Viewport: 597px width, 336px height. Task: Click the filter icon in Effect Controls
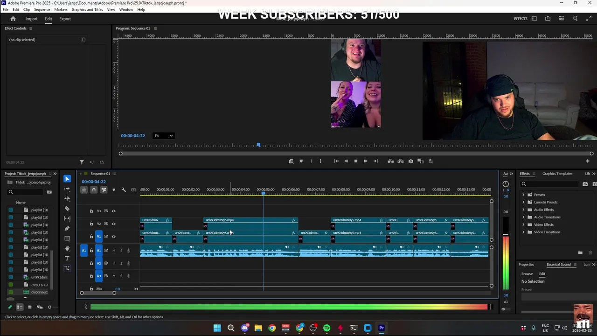coord(82,162)
